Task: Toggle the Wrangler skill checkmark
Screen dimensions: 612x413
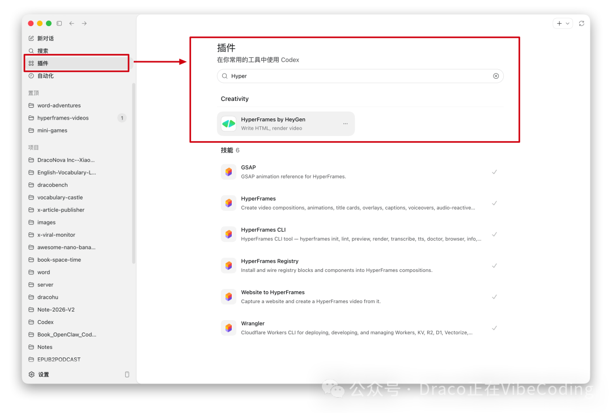Action: [495, 328]
